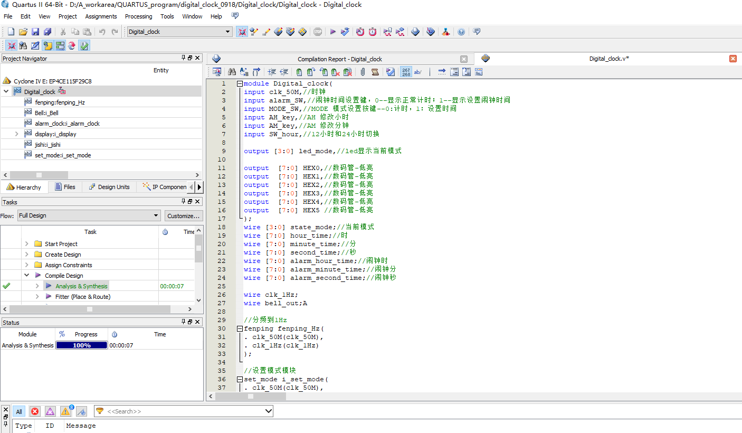Viewport: 742px width, 433px height.
Task: Click the Analyze Current File icon in editor
Action: click(391, 72)
